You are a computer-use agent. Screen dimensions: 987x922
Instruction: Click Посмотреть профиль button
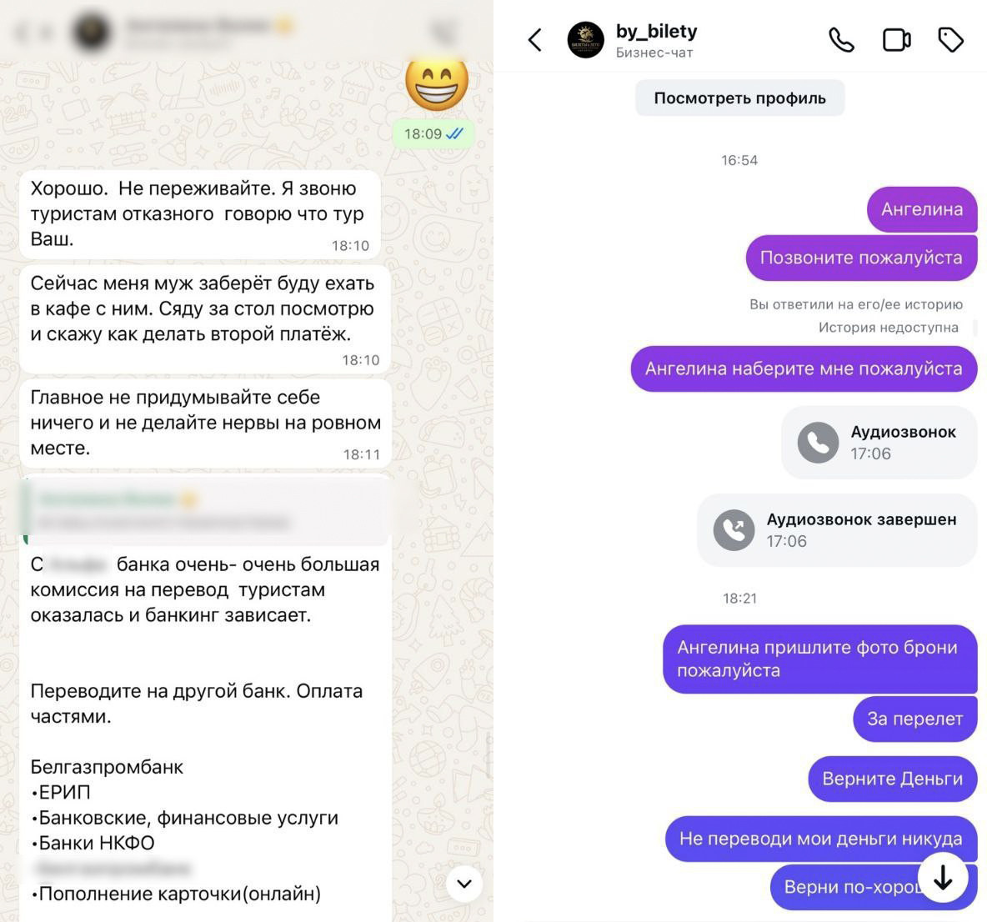[x=739, y=98]
